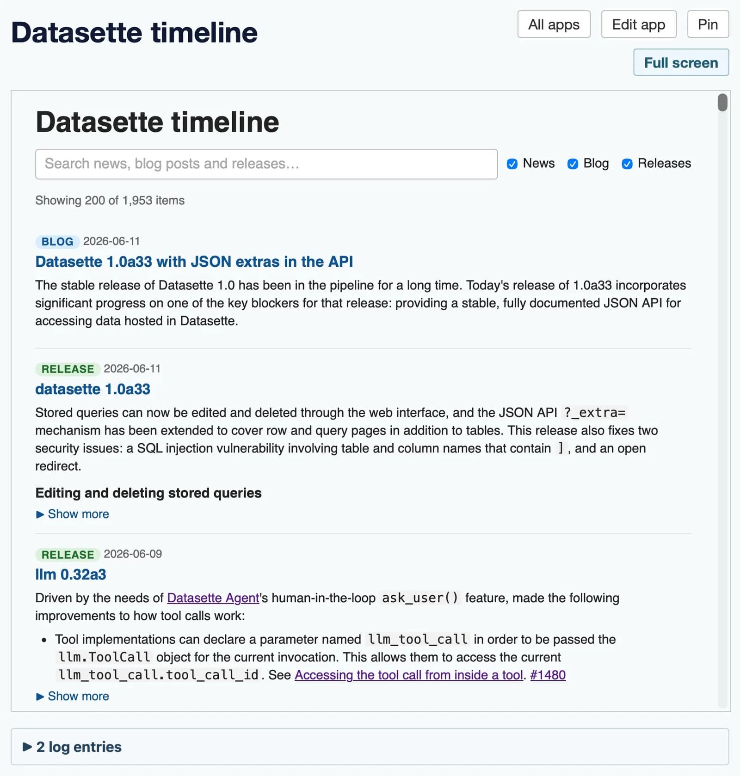Click the llm_tool_call.tool_call_id code text
This screenshot has width=740, height=776.
(x=159, y=675)
